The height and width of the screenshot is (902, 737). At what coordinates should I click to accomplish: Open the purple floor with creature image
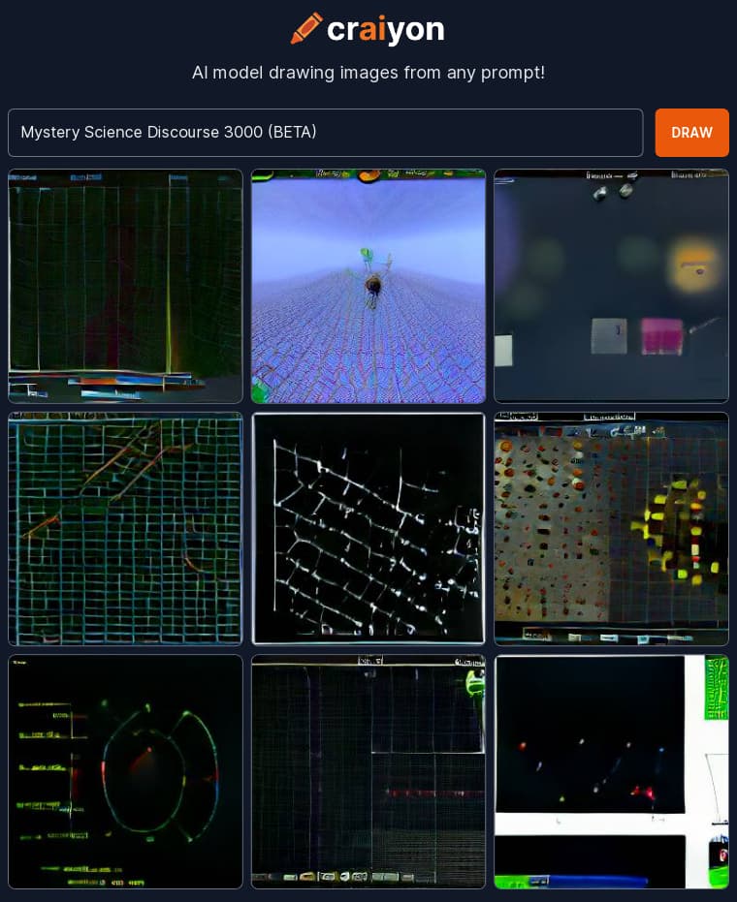pyautogui.click(x=368, y=286)
